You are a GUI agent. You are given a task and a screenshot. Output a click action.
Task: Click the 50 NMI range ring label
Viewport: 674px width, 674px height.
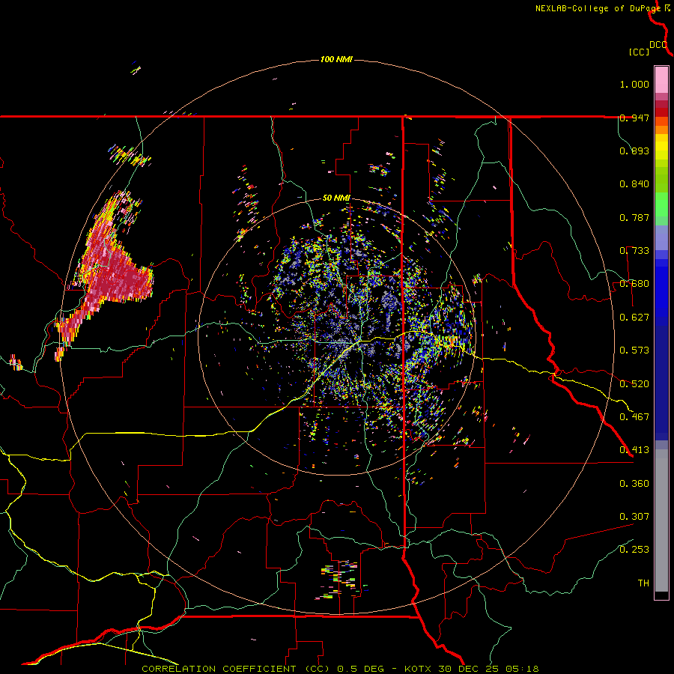click(x=336, y=198)
